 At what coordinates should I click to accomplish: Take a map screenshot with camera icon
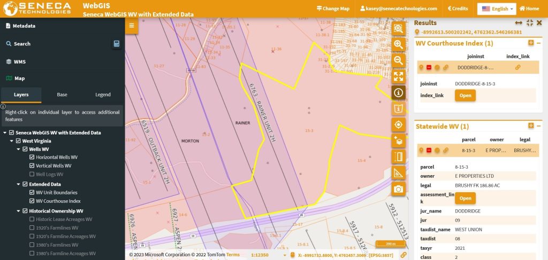click(398, 188)
